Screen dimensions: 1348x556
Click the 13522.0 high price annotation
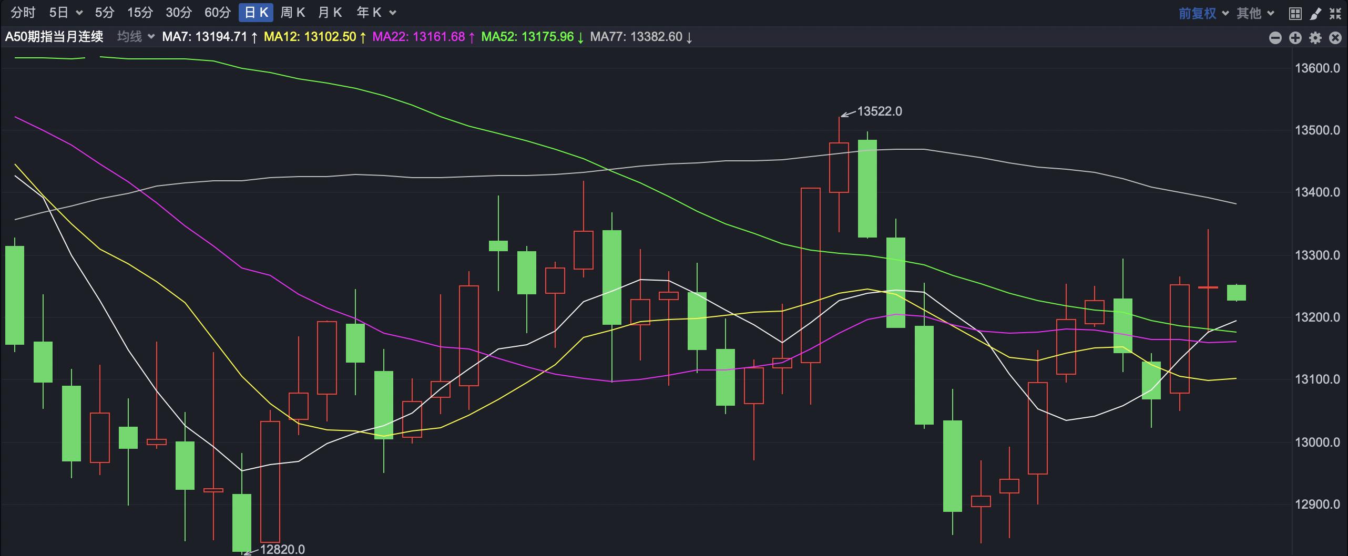point(880,111)
